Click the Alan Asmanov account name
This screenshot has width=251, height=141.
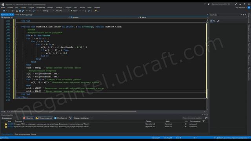[240, 7]
